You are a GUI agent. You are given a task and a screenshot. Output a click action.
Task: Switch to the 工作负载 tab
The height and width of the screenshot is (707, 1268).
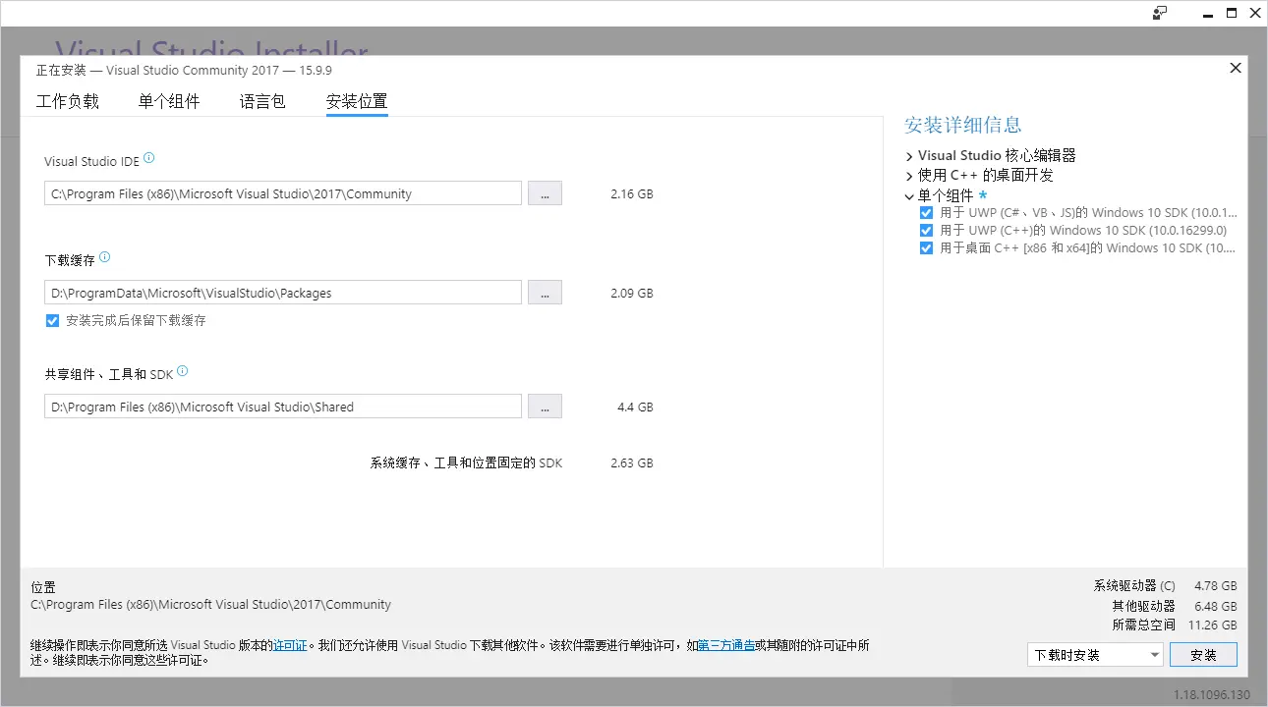click(68, 101)
